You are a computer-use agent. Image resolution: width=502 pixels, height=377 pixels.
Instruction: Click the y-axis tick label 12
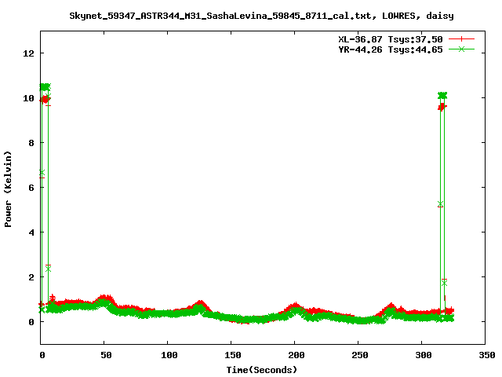(x=28, y=53)
